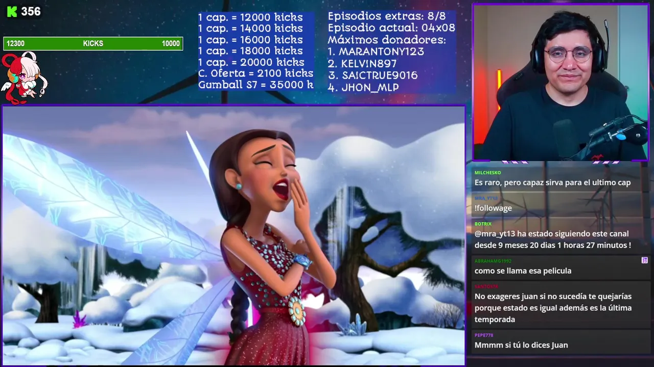Click the message 'Es raro, pero capaz sirva'
This screenshot has height=367, width=654.
point(552,182)
